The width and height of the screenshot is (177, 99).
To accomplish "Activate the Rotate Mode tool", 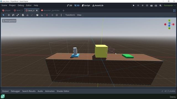I will 13,15.
